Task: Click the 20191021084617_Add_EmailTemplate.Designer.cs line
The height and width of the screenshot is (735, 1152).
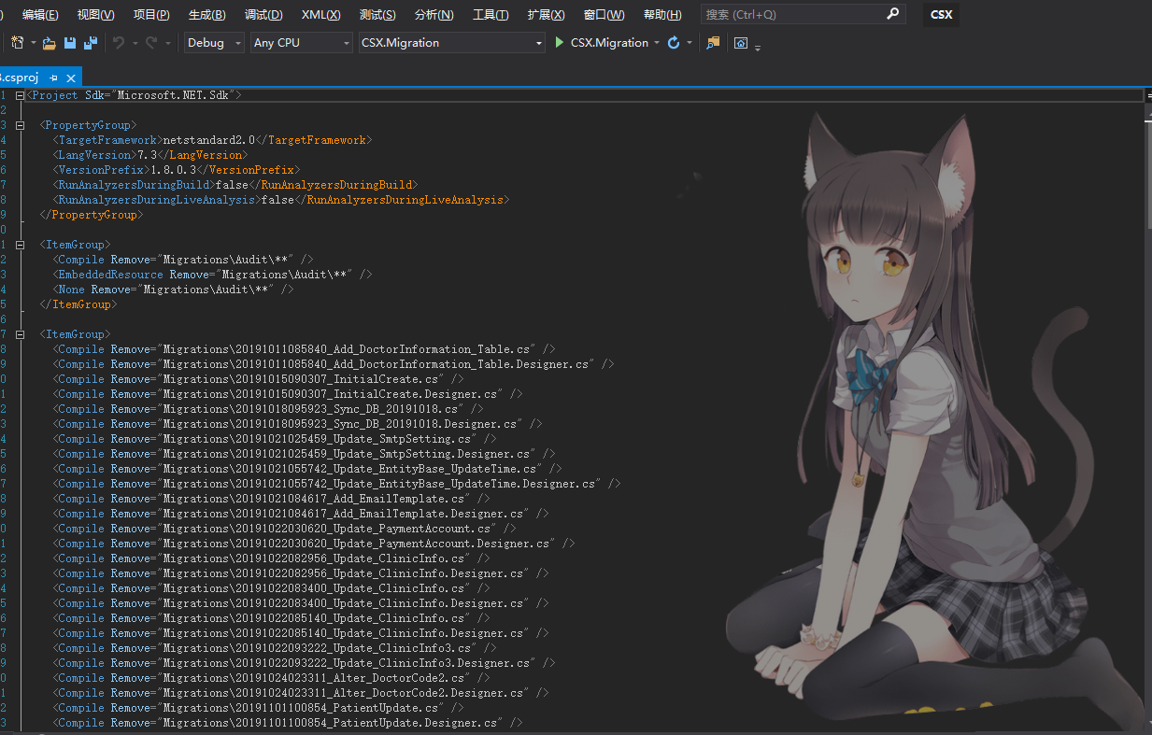Action: [301, 514]
